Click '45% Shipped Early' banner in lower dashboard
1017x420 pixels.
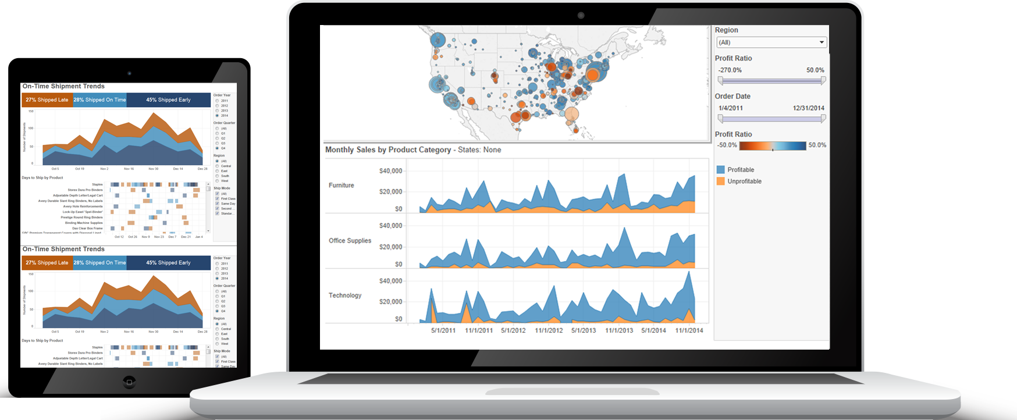point(168,263)
